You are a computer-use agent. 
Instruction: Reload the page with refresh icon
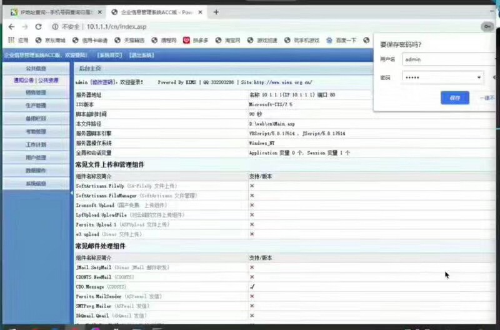tap(39, 27)
